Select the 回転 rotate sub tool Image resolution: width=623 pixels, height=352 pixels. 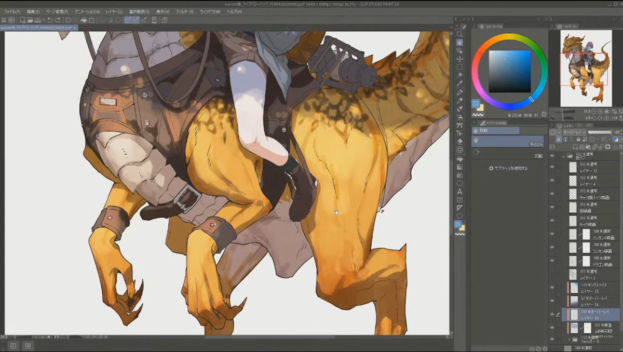tap(508, 152)
